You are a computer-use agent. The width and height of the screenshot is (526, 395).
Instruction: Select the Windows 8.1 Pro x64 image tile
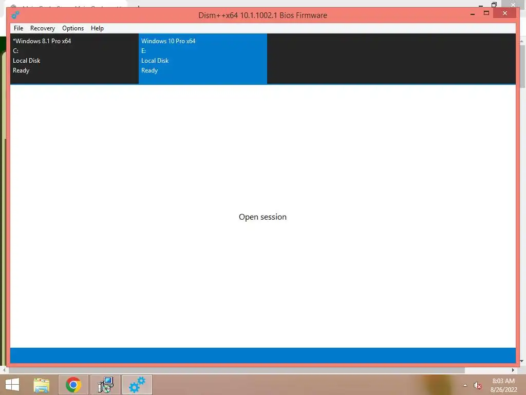pos(74,59)
